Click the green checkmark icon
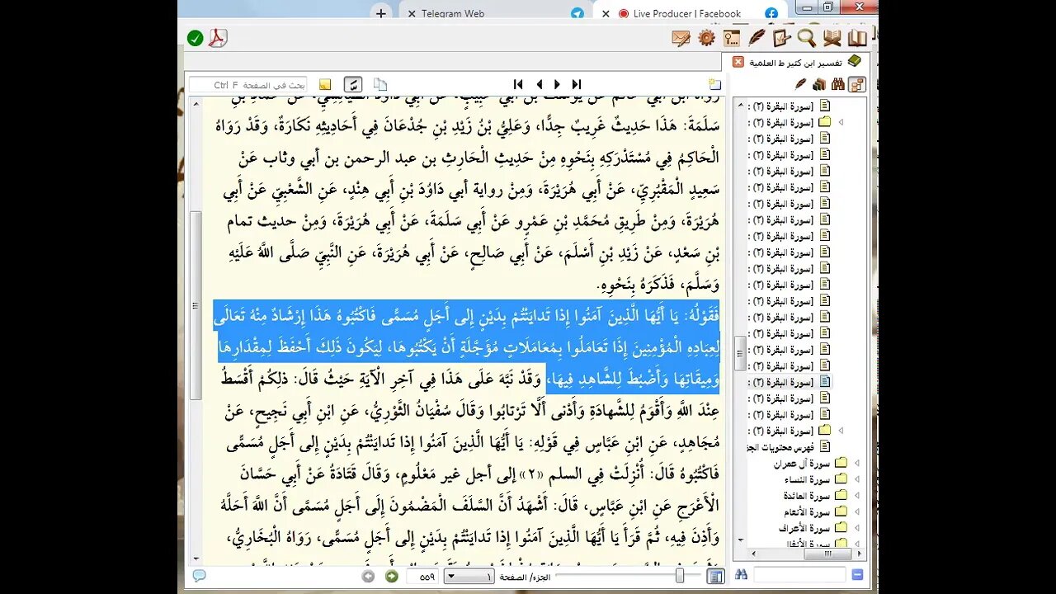This screenshot has width=1056, height=594. 195,38
